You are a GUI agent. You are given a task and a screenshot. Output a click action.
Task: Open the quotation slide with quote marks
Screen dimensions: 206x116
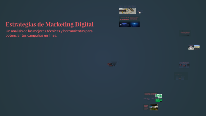tap(185, 33)
